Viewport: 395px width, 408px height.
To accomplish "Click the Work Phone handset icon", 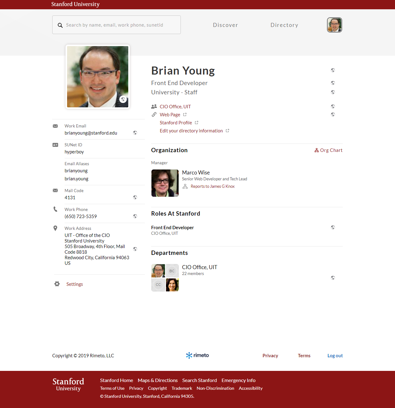I will click(55, 209).
